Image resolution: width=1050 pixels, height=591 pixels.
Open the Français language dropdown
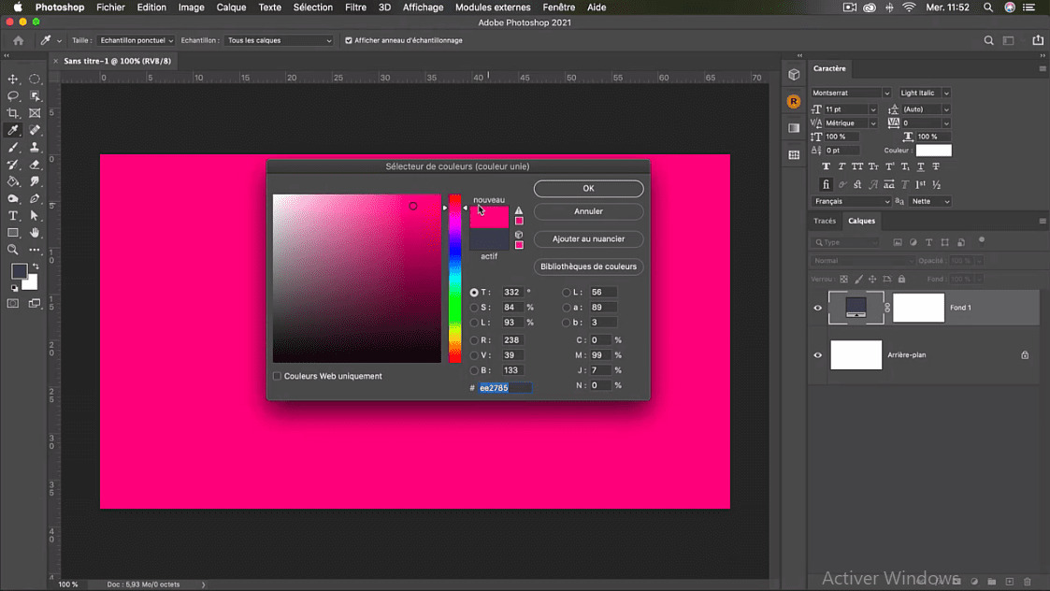click(x=851, y=201)
